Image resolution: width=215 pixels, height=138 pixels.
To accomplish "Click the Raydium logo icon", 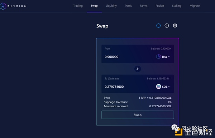I will [3, 6].
